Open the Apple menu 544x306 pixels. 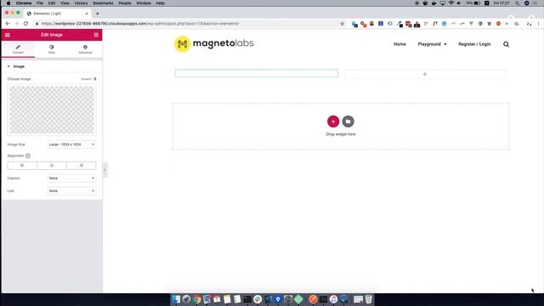tap(8, 3)
